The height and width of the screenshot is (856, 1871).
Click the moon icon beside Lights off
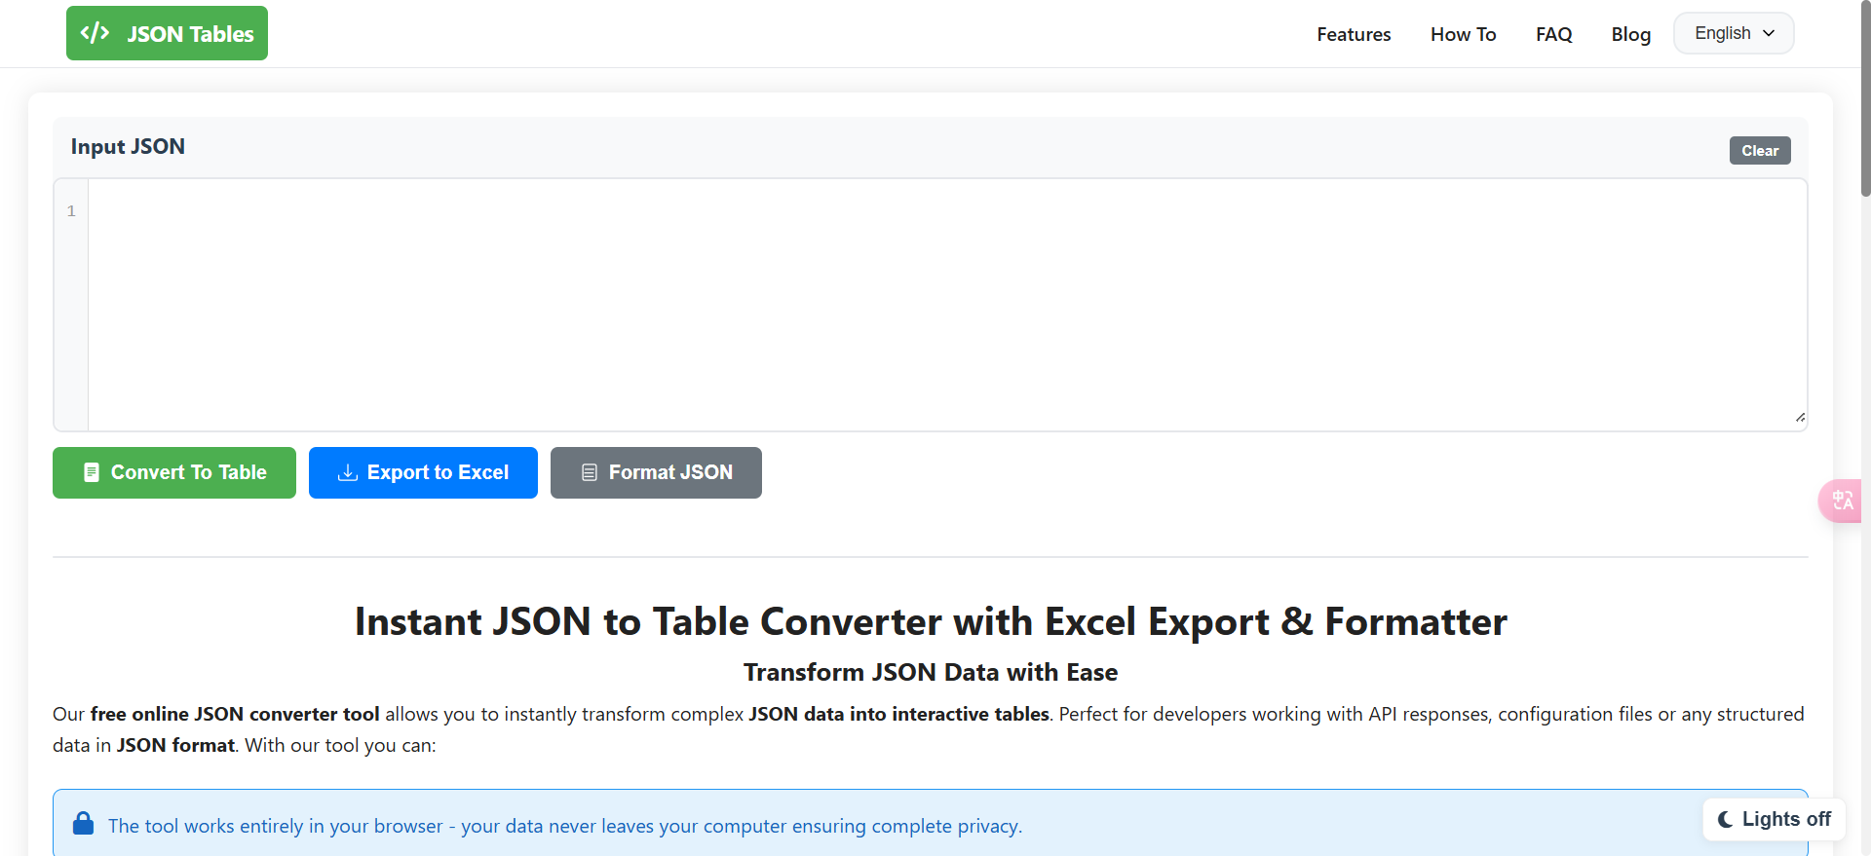coord(1725,819)
